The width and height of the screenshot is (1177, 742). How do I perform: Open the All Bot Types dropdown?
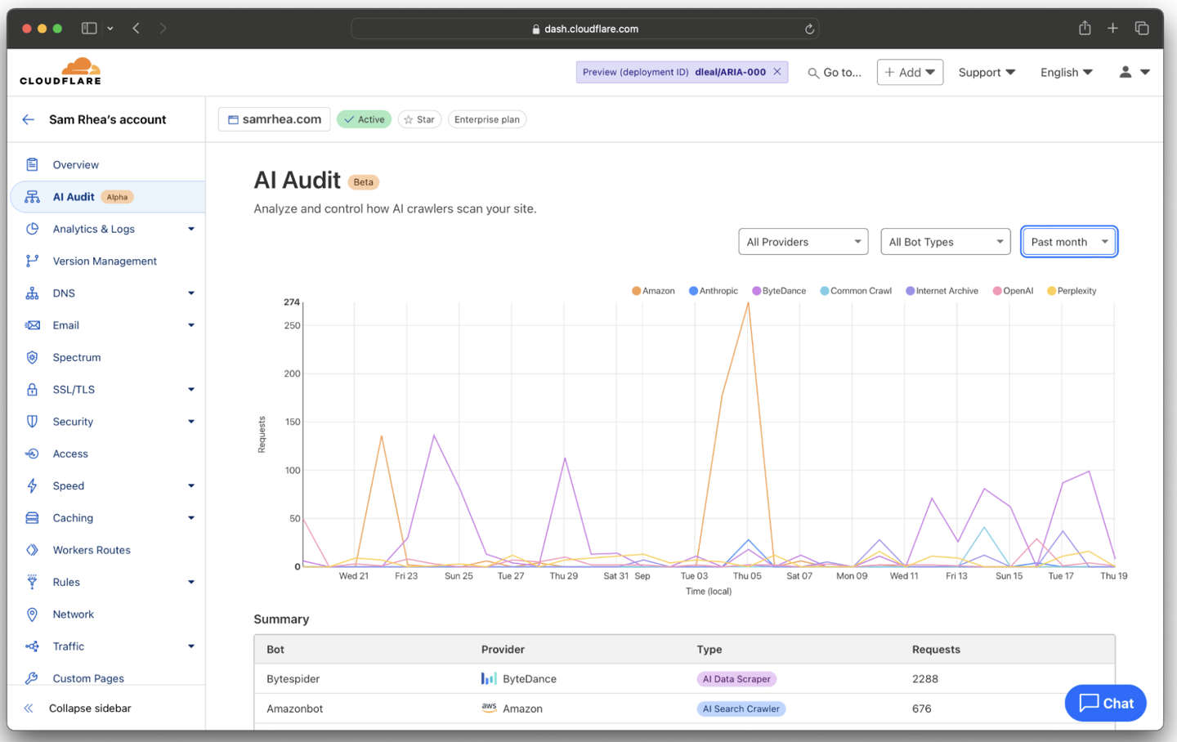coord(946,242)
